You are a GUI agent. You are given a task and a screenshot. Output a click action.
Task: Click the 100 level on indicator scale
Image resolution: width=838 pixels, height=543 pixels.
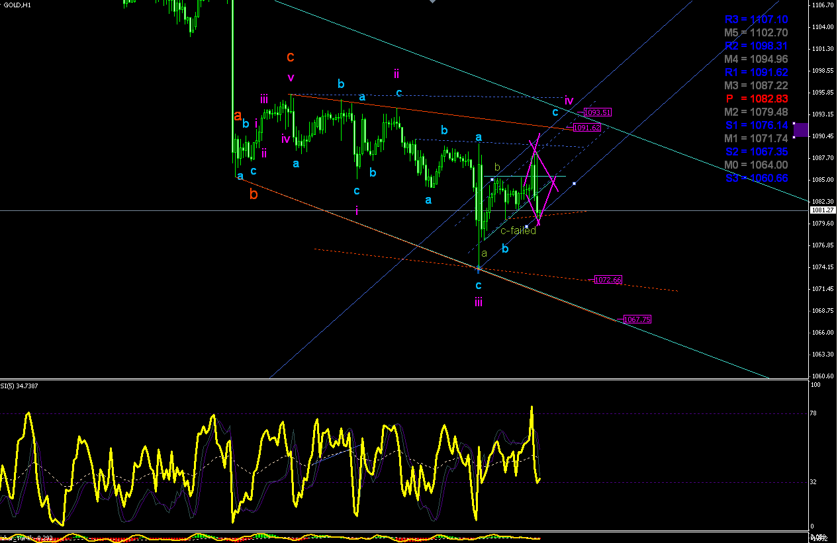click(816, 384)
